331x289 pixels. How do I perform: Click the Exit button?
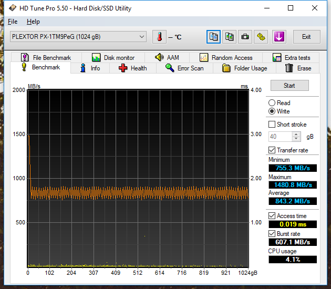tap(306, 37)
